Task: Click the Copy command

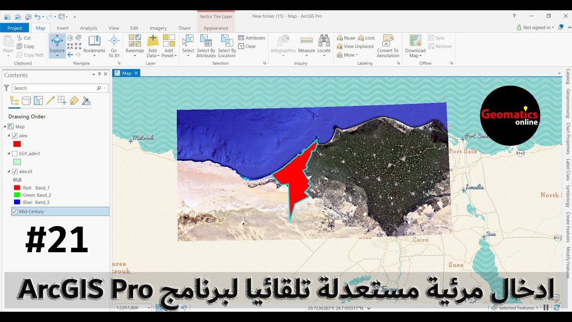Action: tap(25, 47)
